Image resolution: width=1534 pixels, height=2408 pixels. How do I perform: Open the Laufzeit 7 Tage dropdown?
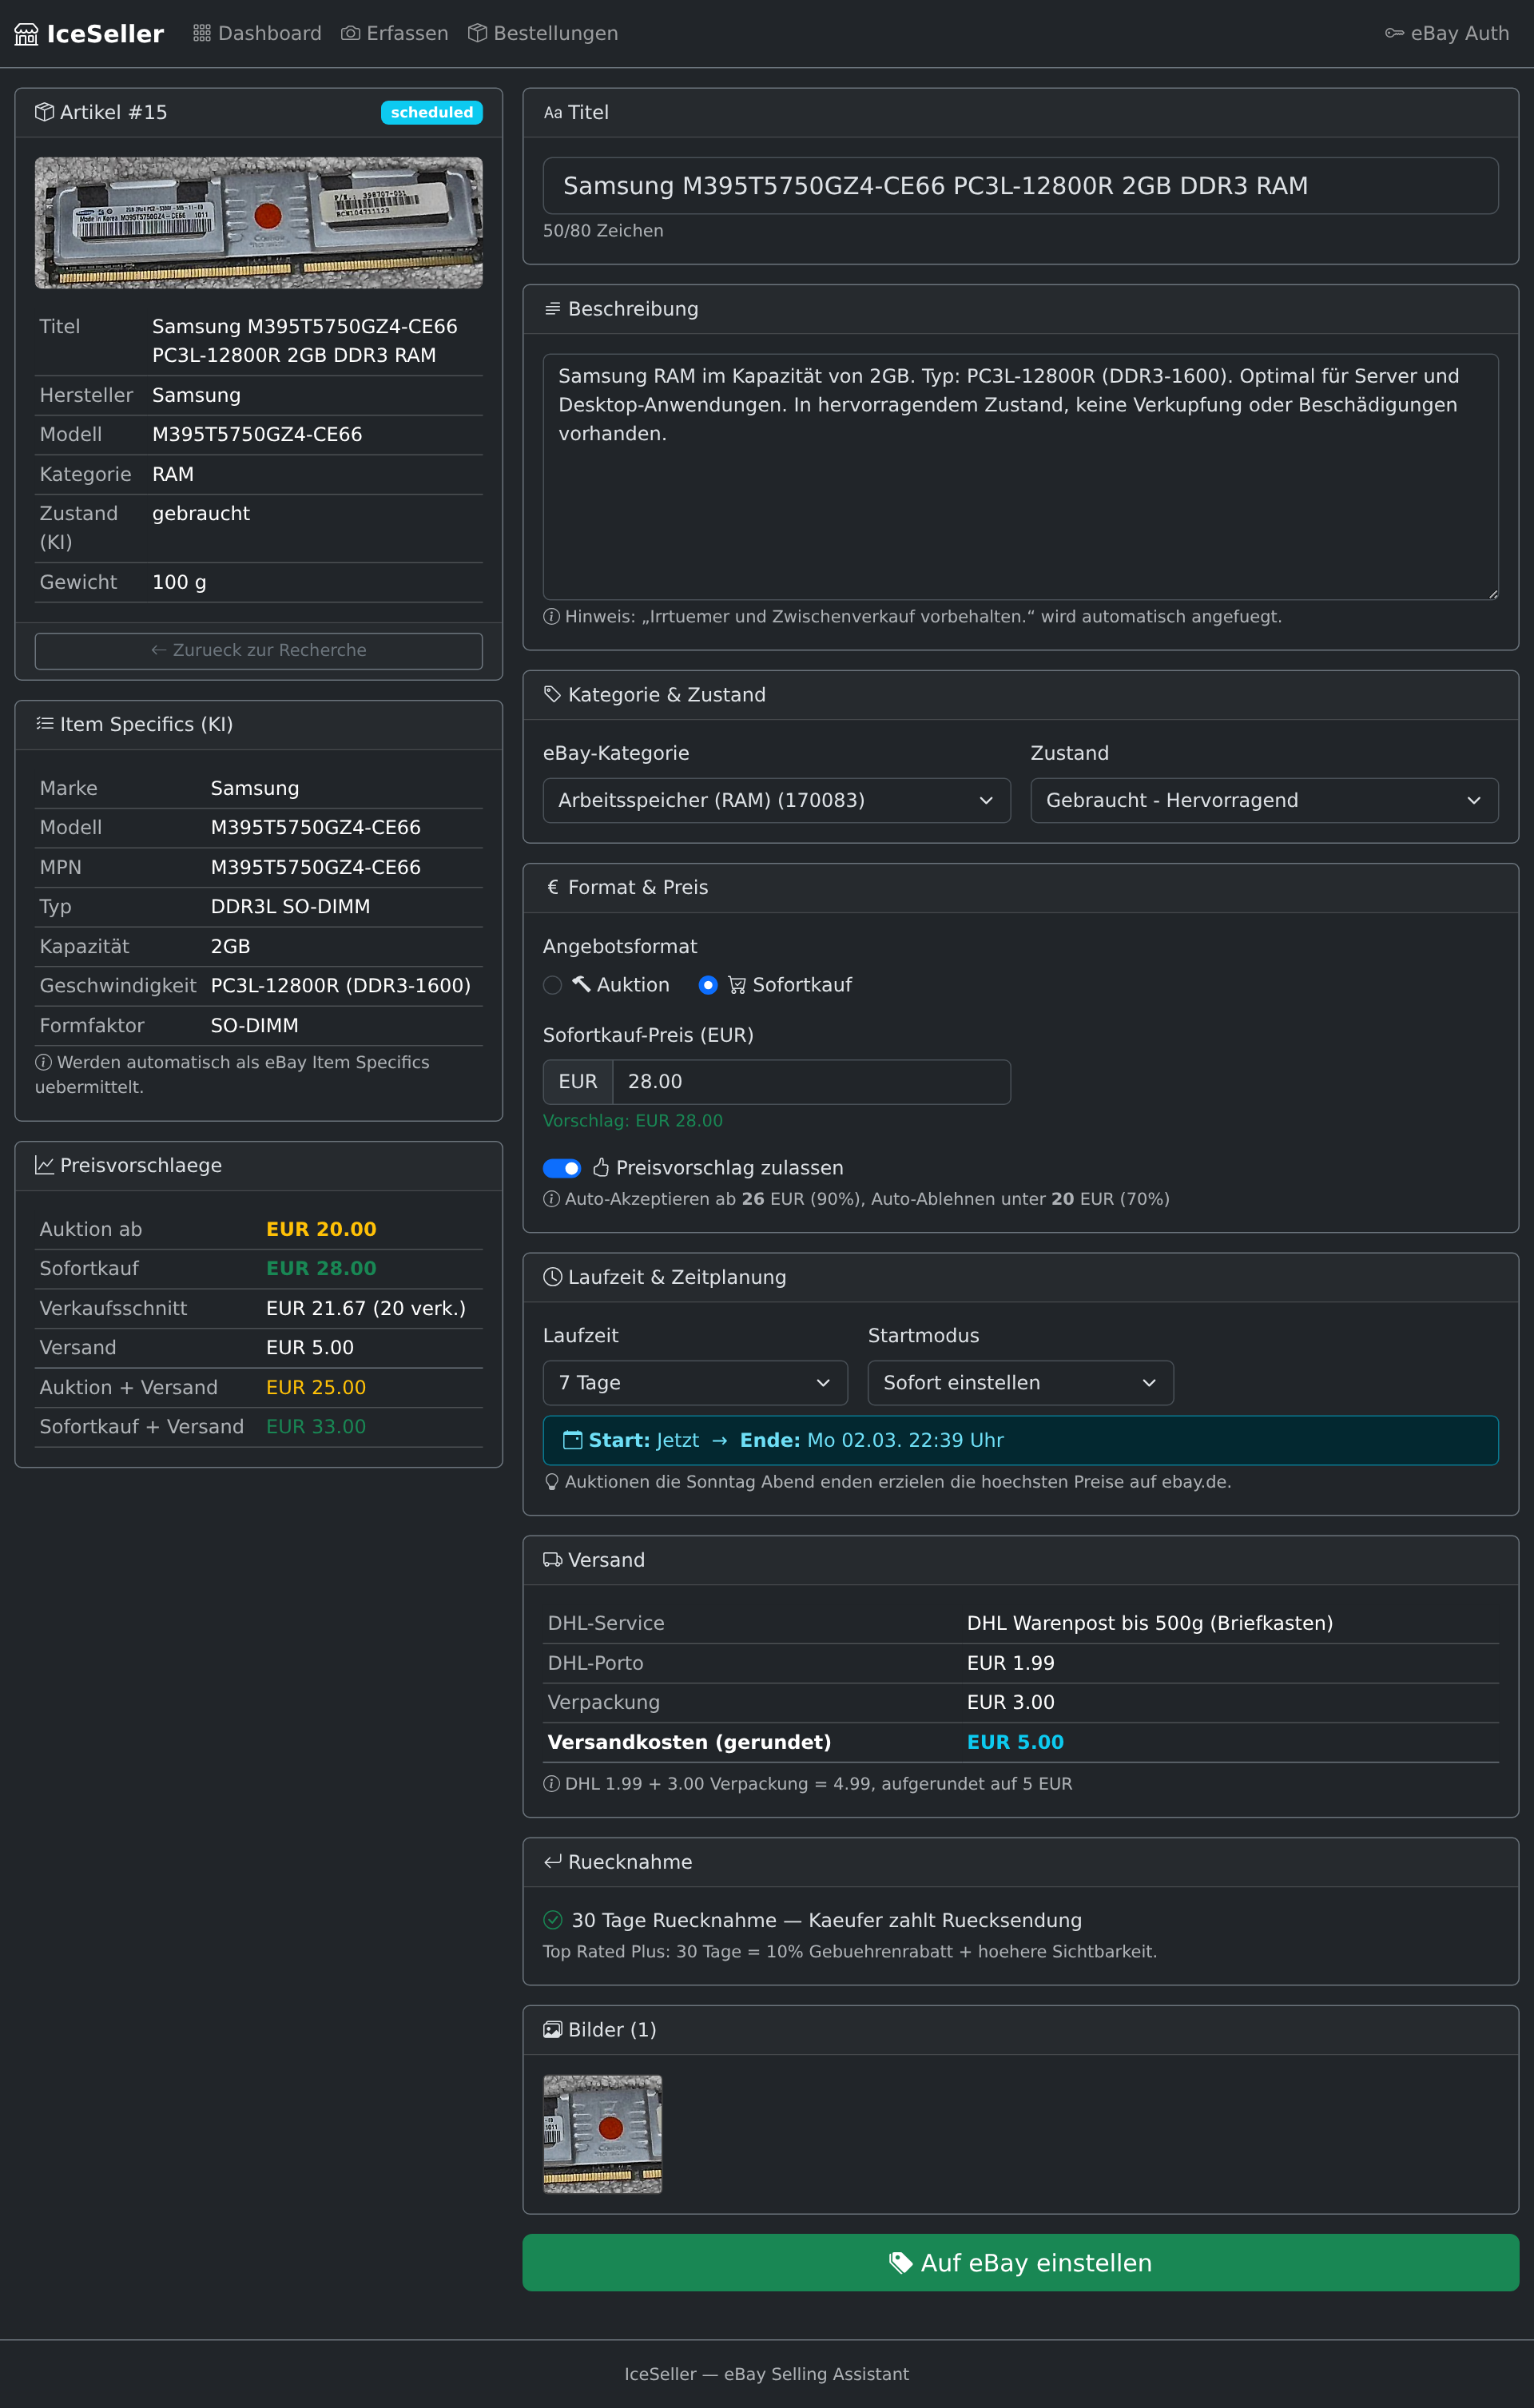pyautogui.click(x=695, y=1383)
